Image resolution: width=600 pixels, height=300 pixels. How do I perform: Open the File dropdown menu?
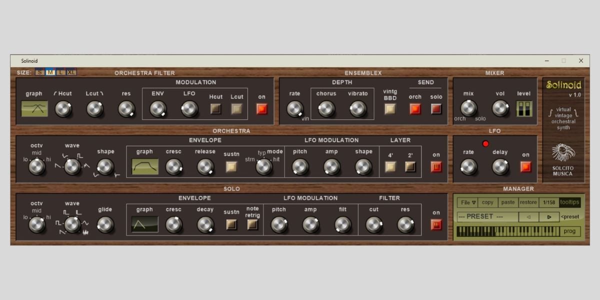coord(468,202)
